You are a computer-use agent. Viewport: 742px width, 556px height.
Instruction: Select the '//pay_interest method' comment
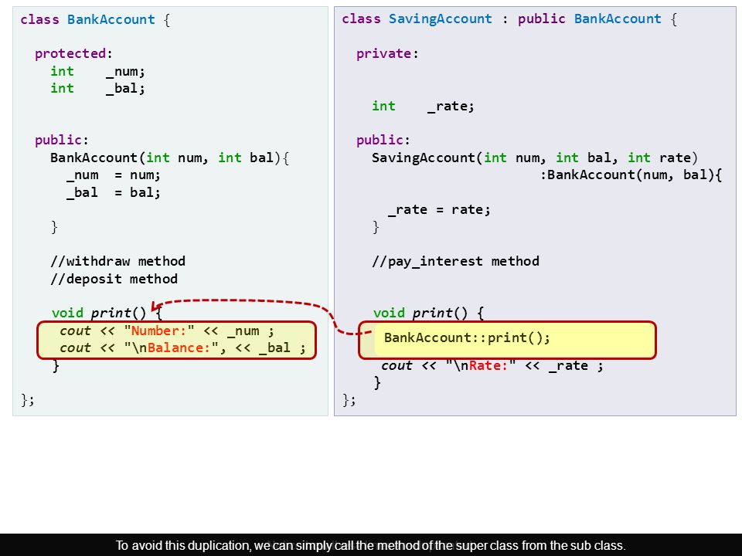pos(456,262)
